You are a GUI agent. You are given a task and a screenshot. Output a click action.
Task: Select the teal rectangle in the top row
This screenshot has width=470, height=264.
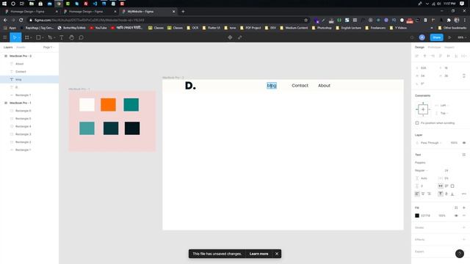tap(131, 105)
